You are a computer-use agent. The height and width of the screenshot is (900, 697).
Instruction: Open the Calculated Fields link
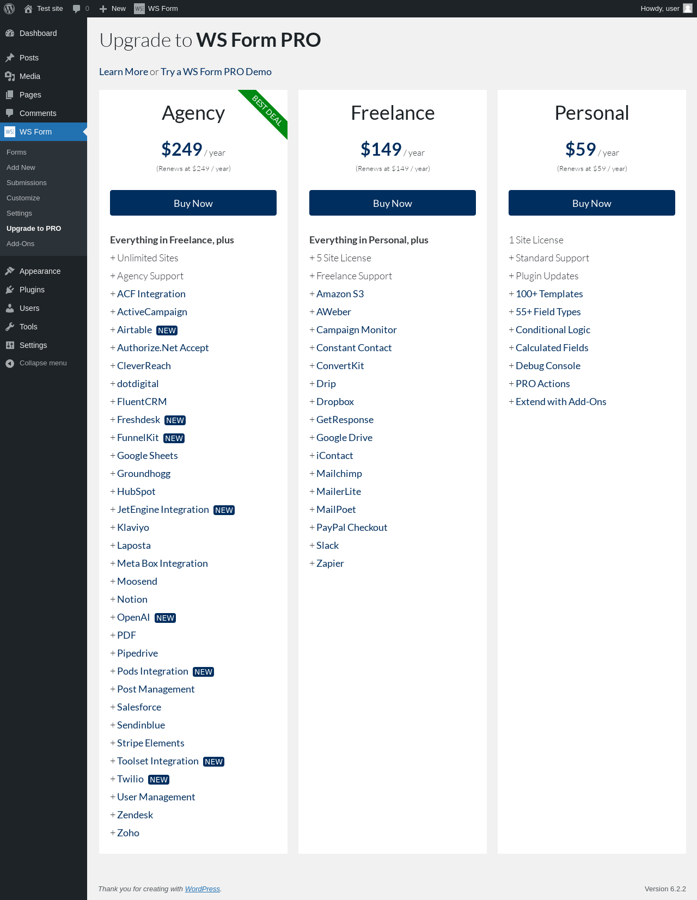552,348
